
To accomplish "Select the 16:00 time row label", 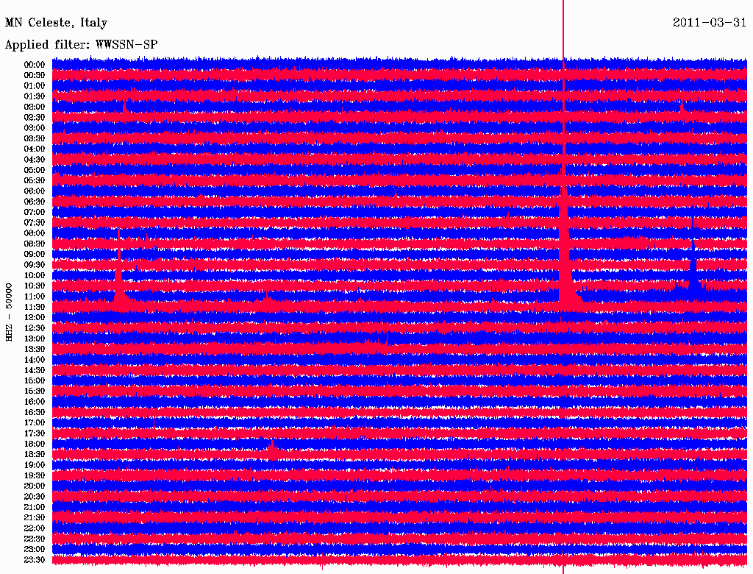I will [x=35, y=401].
